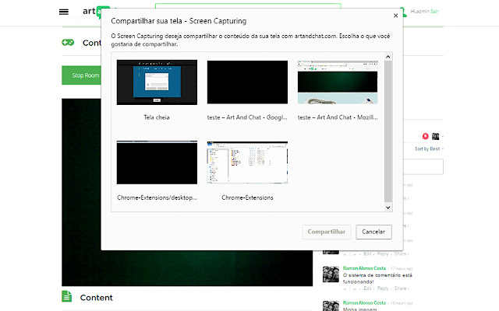Click the 'Chrome-Extensions/desktop...' label

click(x=157, y=197)
